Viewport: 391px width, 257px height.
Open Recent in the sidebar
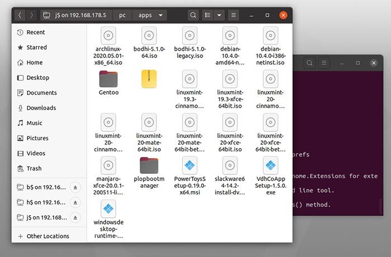[49, 32]
